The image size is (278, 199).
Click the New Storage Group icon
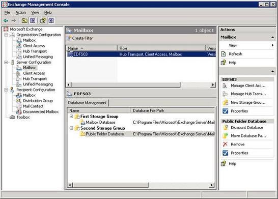pyautogui.click(x=226, y=102)
